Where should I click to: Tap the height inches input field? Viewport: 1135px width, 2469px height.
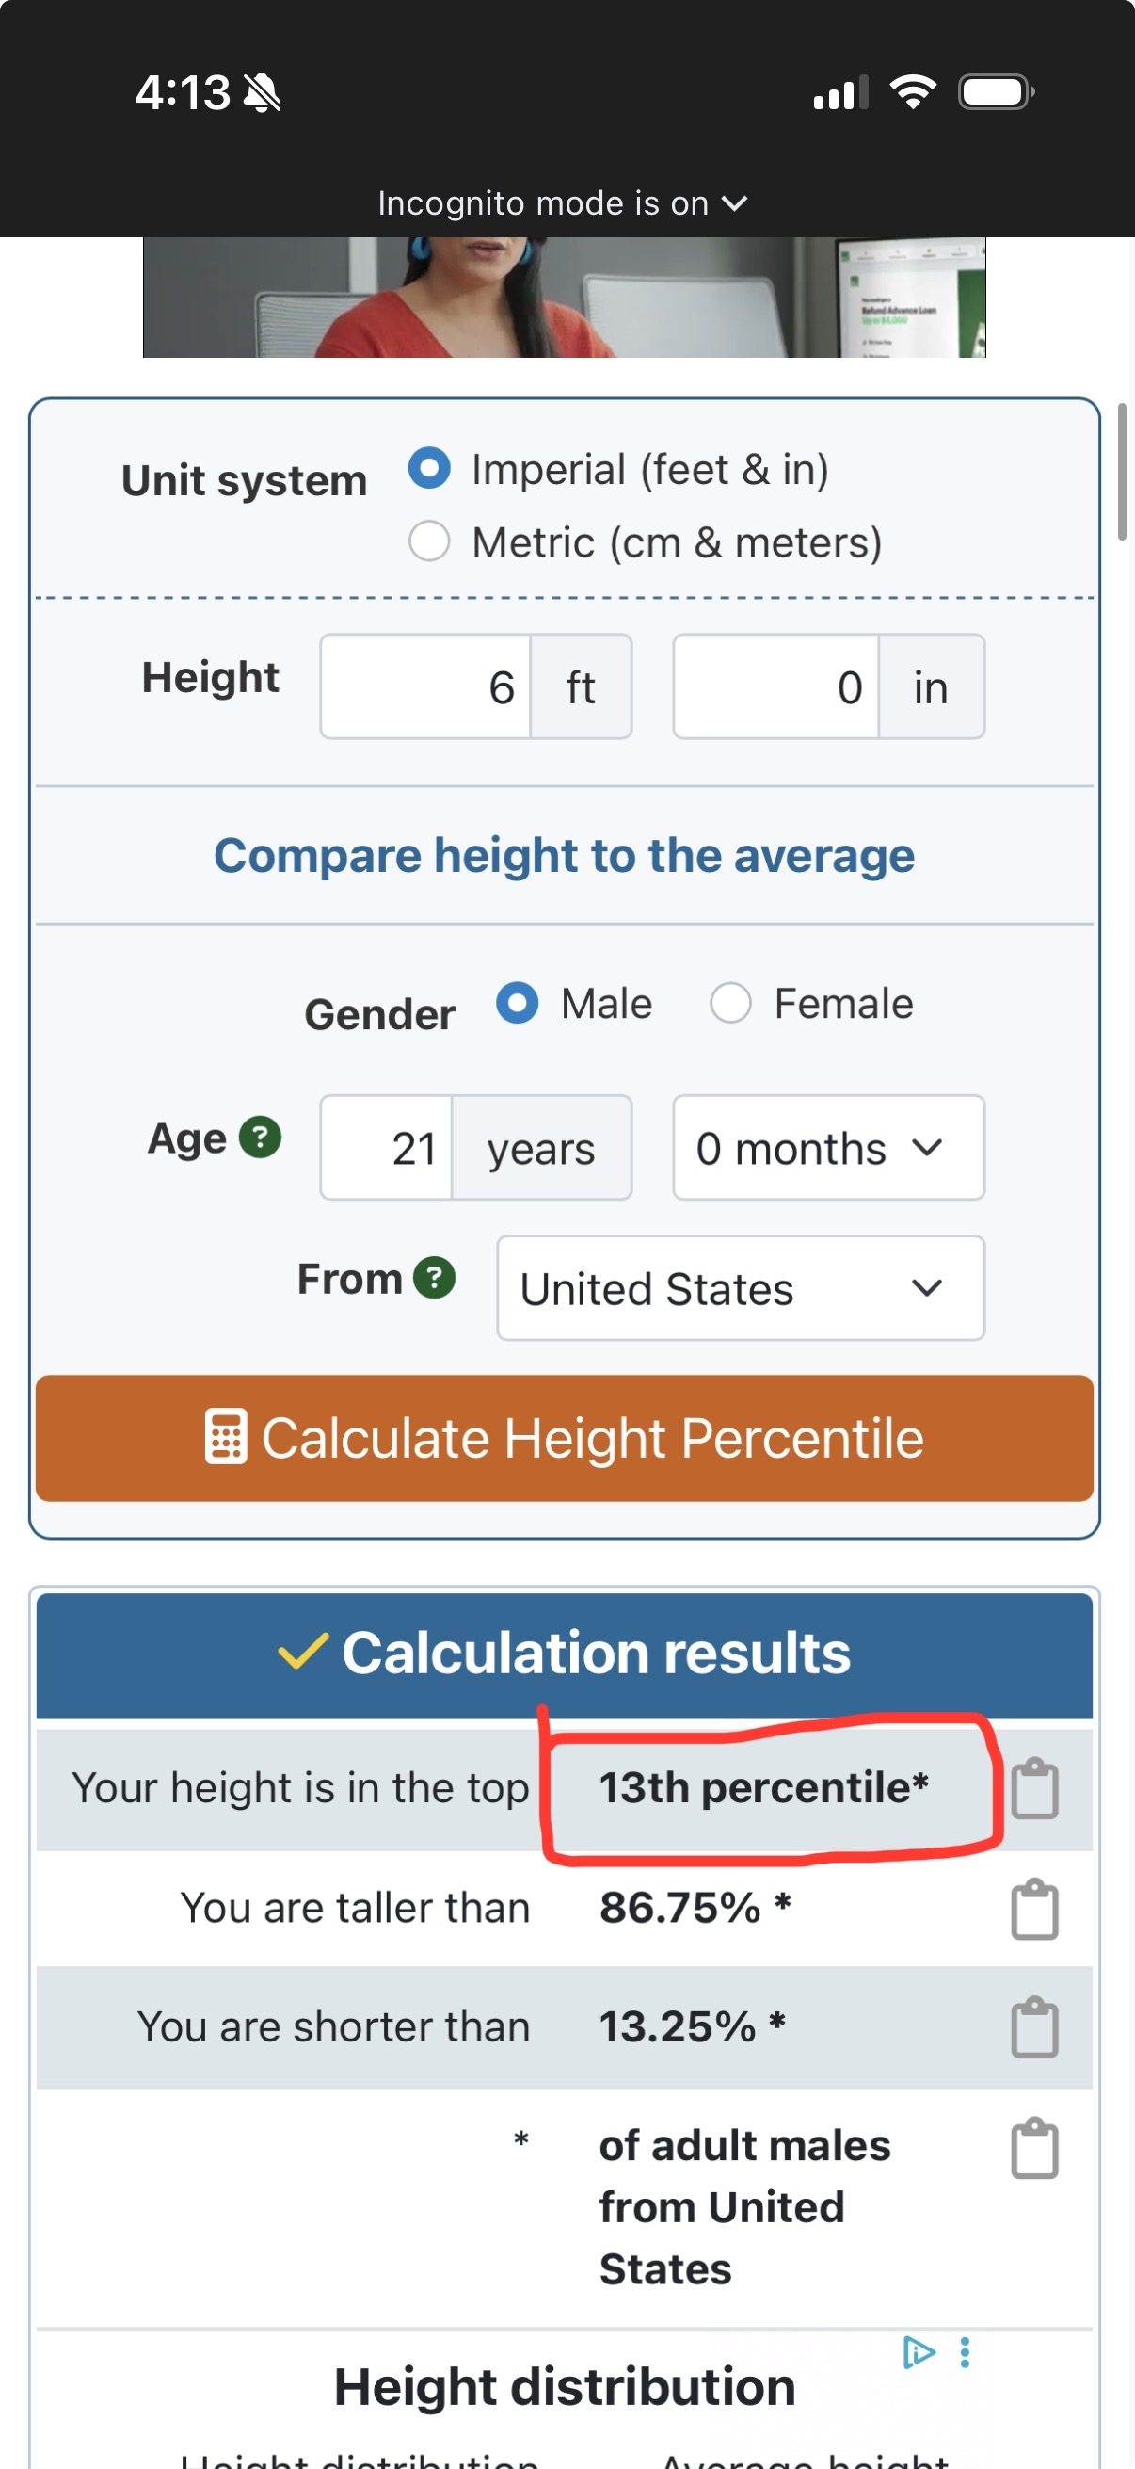coord(775,686)
